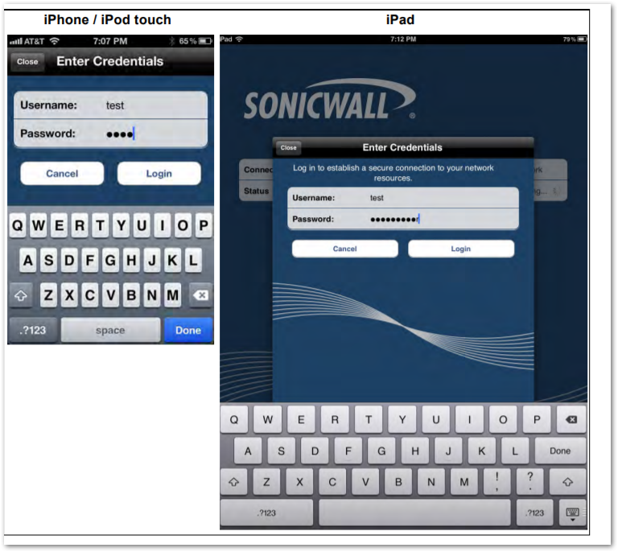Tap Login button on iPhone
The image size is (618, 552).
(x=159, y=173)
